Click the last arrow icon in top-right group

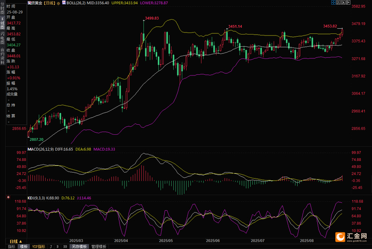tap(348, 3)
